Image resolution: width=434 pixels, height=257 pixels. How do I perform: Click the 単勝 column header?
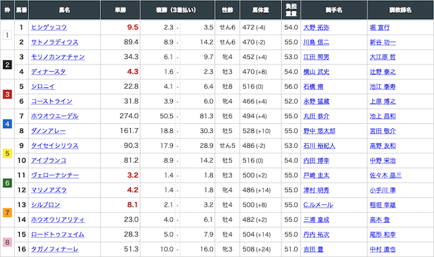point(121,10)
